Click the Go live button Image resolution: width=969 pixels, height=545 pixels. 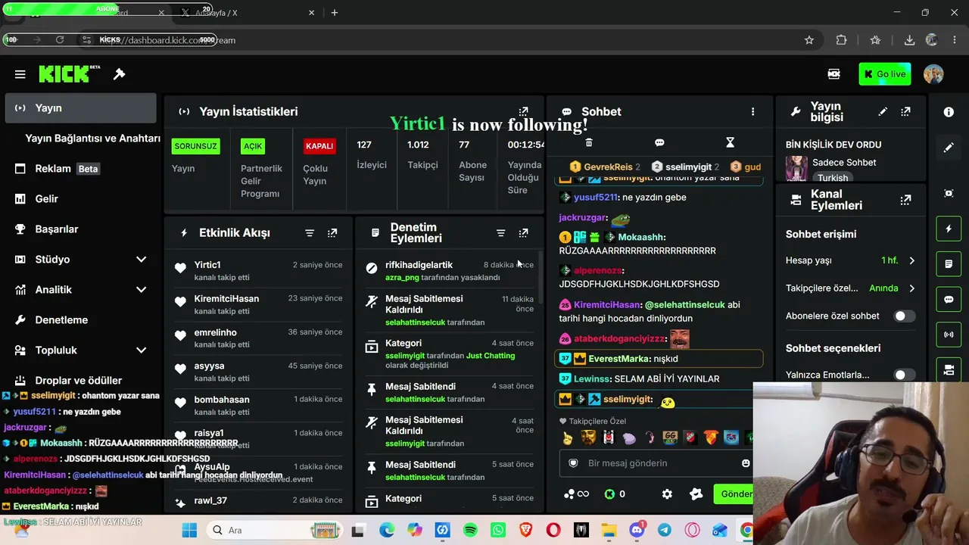pyautogui.click(x=884, y=74)
